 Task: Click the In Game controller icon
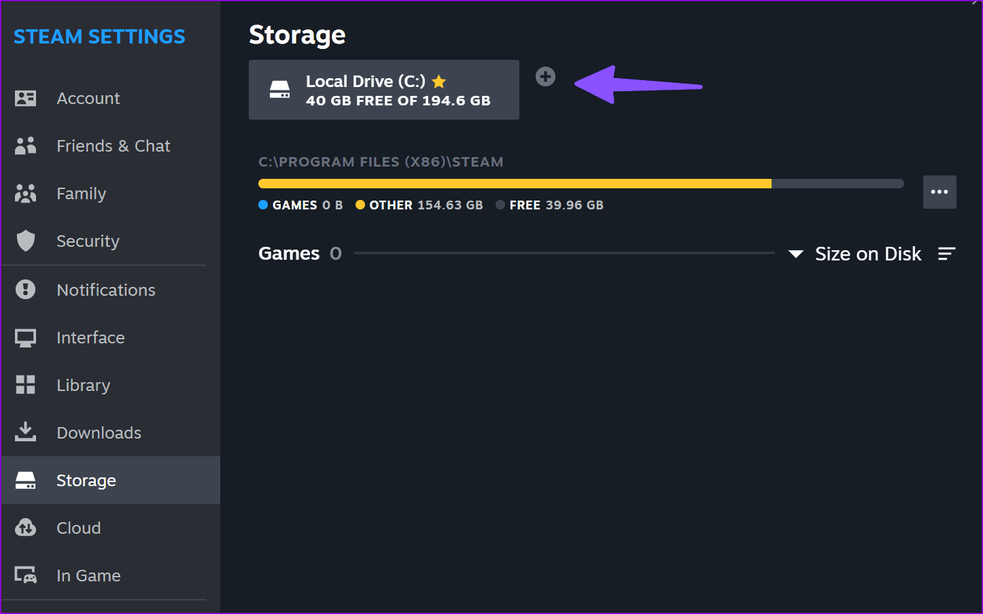click(x=25, y=575)
